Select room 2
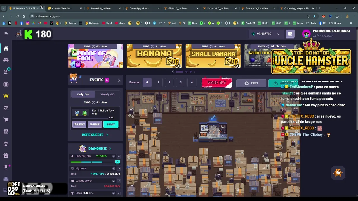The height and width of the screenshot is (201, 358). [x=169, y=82]
